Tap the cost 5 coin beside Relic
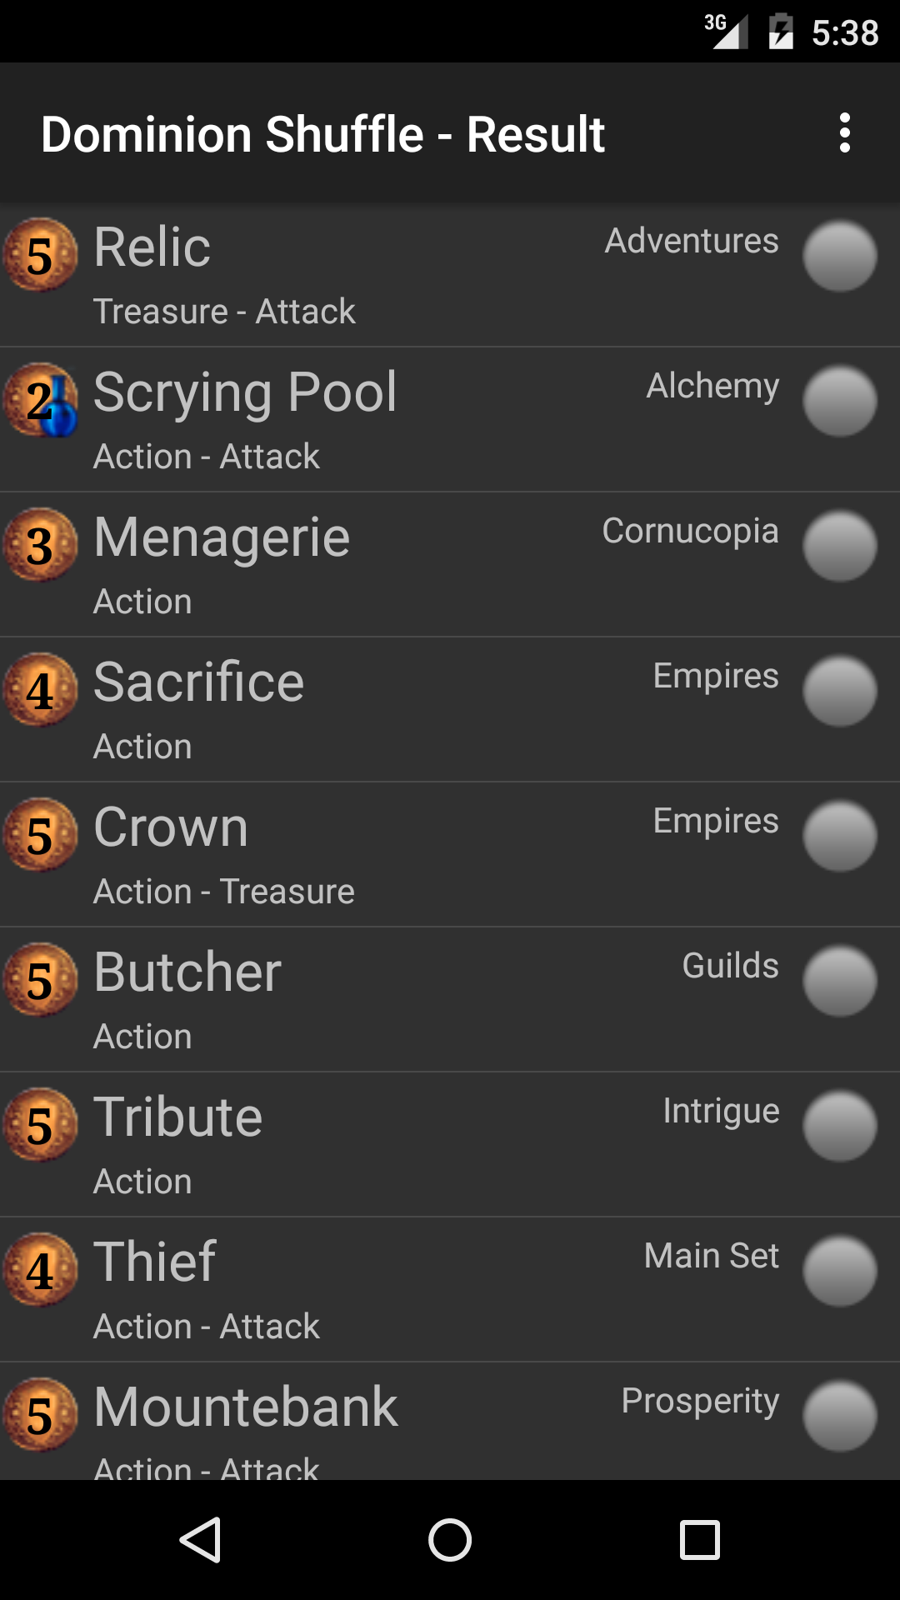The width and height of the screenshot is (900, 1600). click(40, 255)
